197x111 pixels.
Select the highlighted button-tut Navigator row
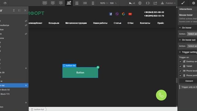point(14,85)
